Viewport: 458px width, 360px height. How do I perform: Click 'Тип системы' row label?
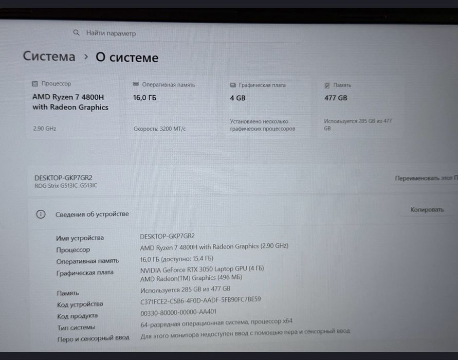[x=76, y=328]
